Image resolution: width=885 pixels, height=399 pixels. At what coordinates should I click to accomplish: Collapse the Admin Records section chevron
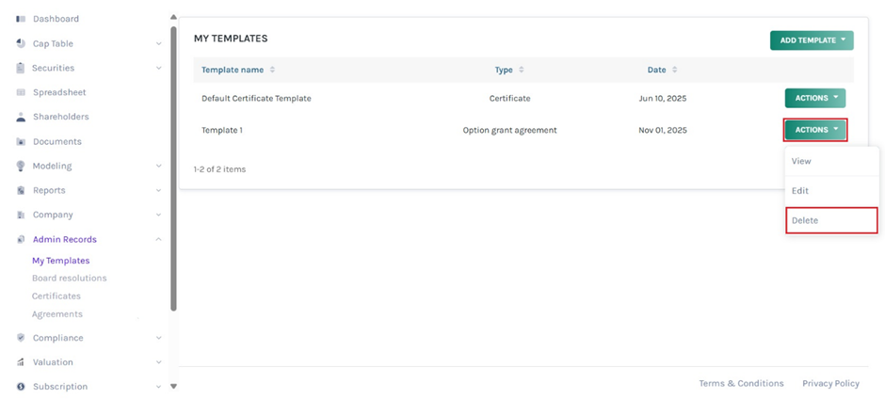[158, 239]
